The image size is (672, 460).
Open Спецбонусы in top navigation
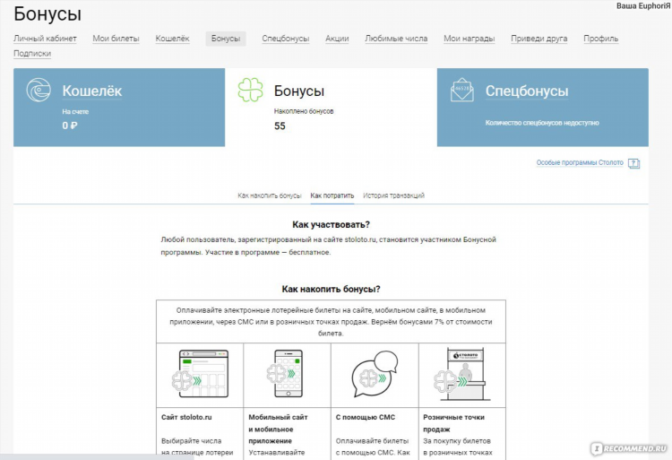coord(286,39)
